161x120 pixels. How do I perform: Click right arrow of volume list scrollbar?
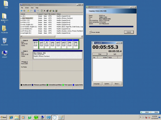pos(82,36)
